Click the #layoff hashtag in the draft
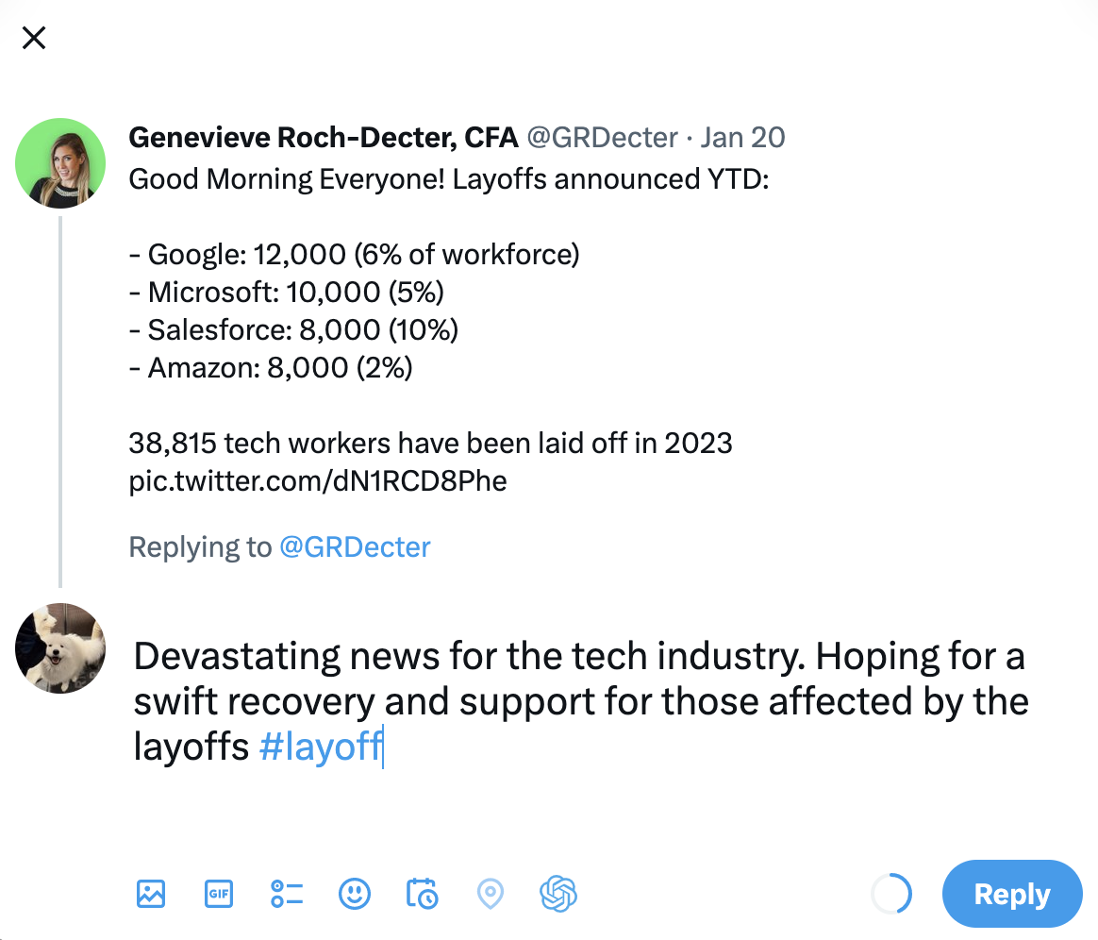Screen dimensions: 1098x940 point(320,747)
